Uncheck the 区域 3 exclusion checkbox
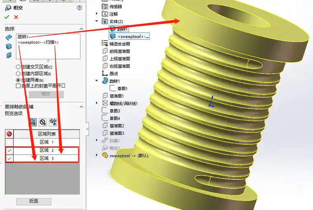The height and width of the screenshot is (210, 313). click(9, 159)
